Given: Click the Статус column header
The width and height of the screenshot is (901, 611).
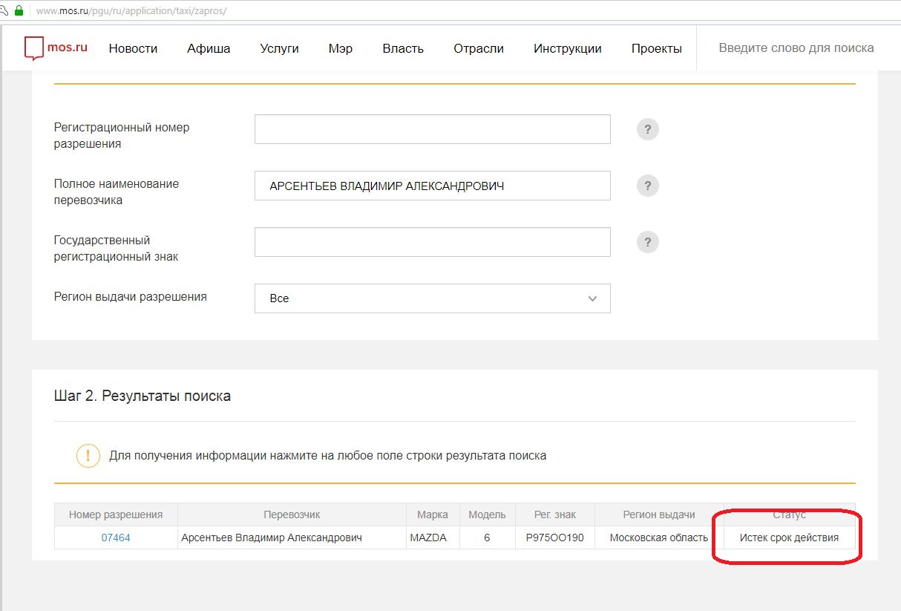Looking at the screenshot, I should 789,514.
